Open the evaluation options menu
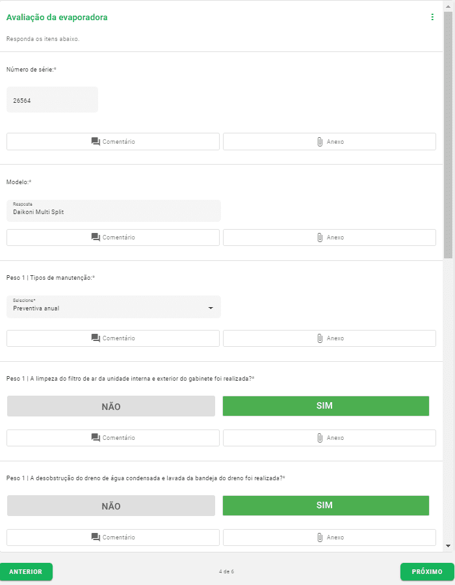 pyautogui.click(x=432, y=18)
